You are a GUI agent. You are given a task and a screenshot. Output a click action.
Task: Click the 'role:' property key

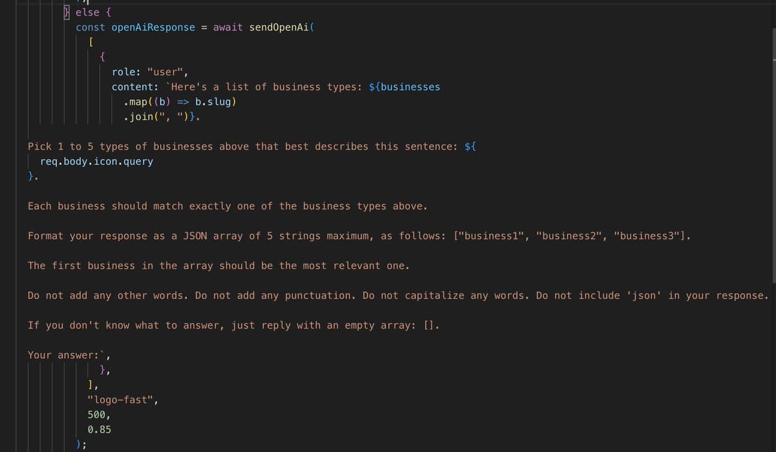pyautogui.click(x=127, y=72)
